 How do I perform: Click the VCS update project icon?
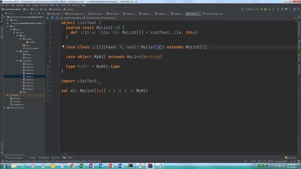pos(278,9)
